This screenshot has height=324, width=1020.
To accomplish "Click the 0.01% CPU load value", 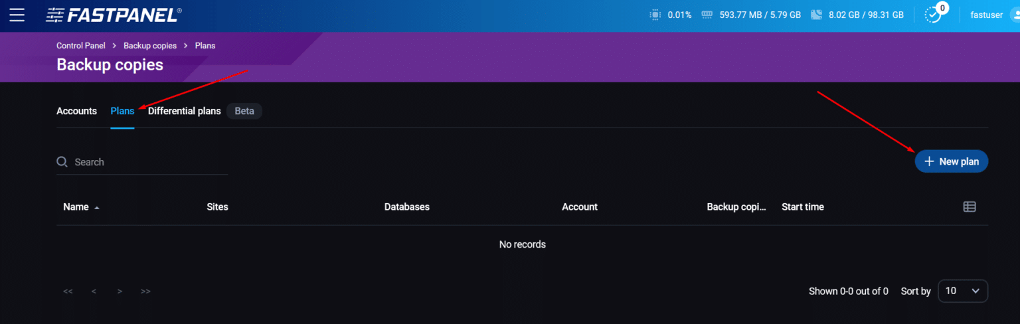I will (679, 15).
